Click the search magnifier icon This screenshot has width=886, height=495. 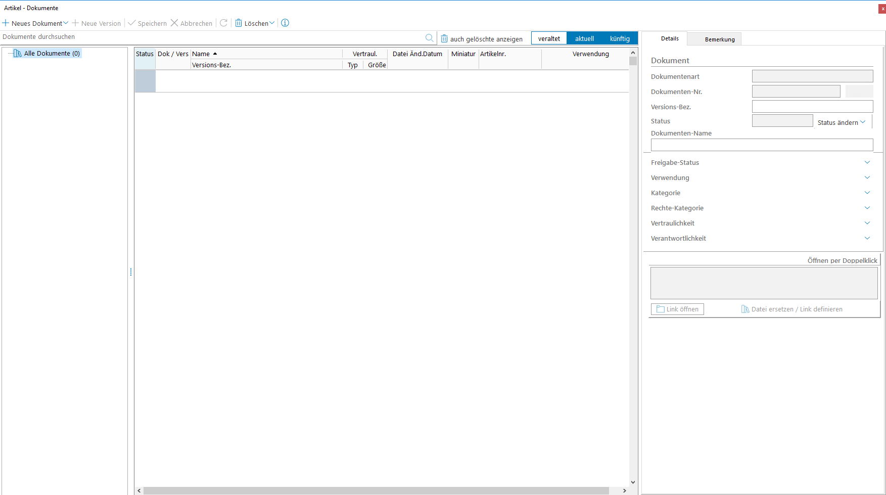[429, 38]
